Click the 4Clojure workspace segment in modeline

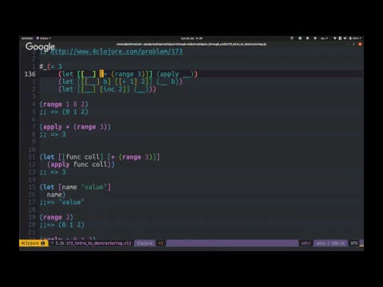pos(34,243)
